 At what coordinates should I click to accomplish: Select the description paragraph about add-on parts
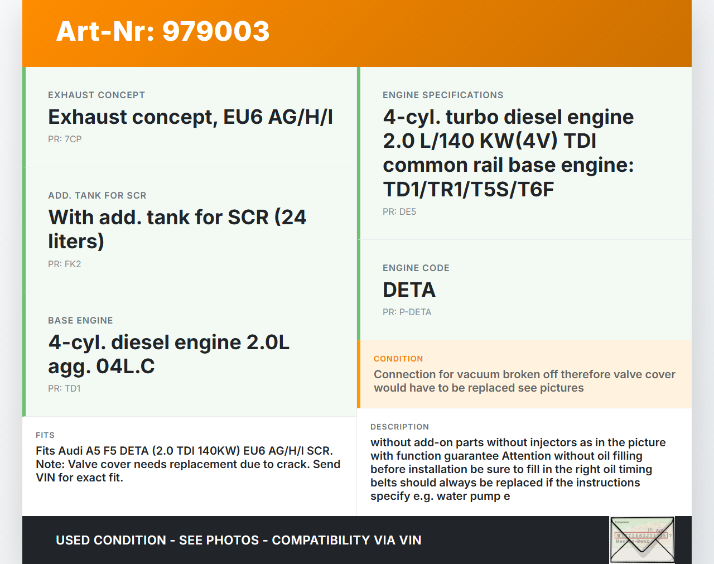(518, 469)
